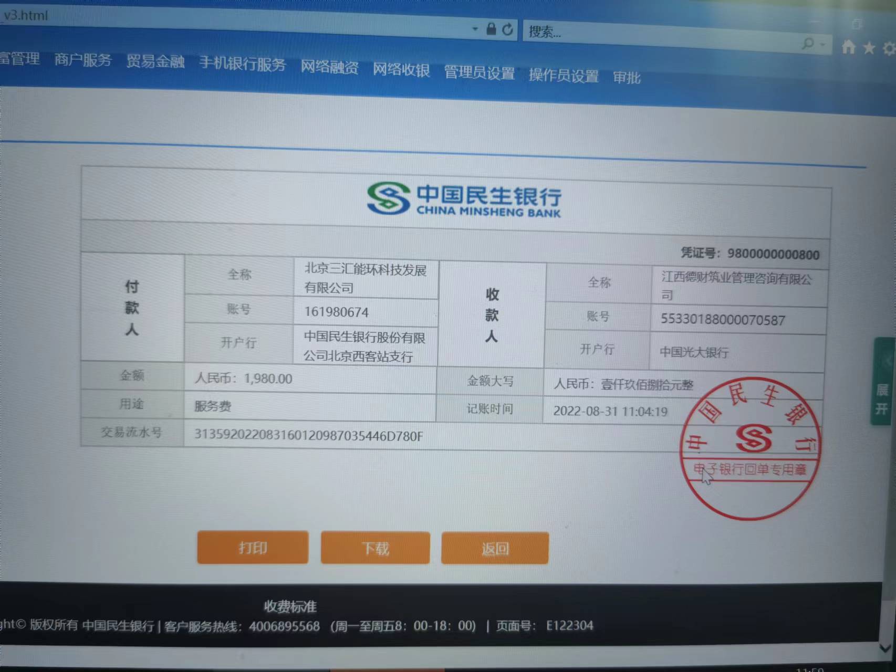
Task: Open the favorites star icon
Action: tap(869, 48)
